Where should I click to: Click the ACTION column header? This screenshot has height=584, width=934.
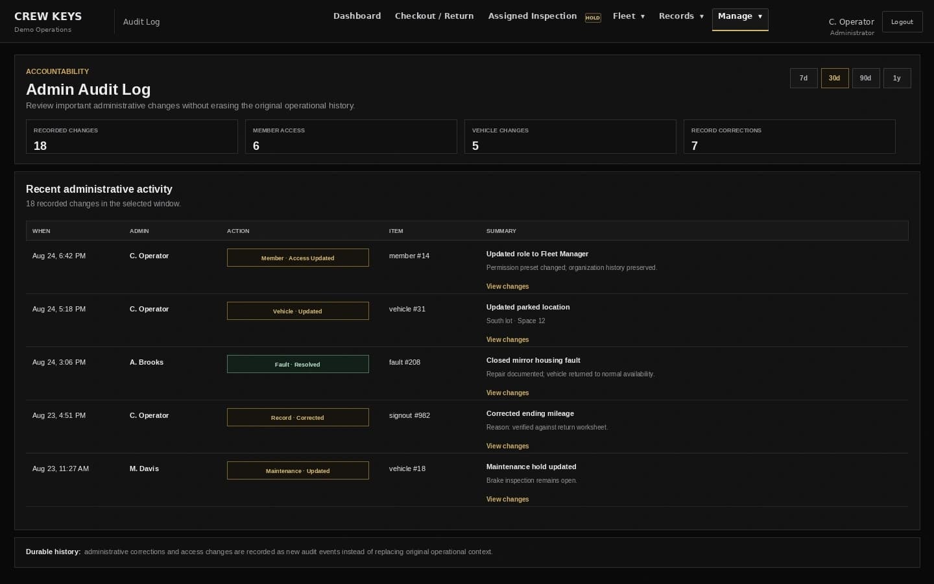tap(238, 231)
